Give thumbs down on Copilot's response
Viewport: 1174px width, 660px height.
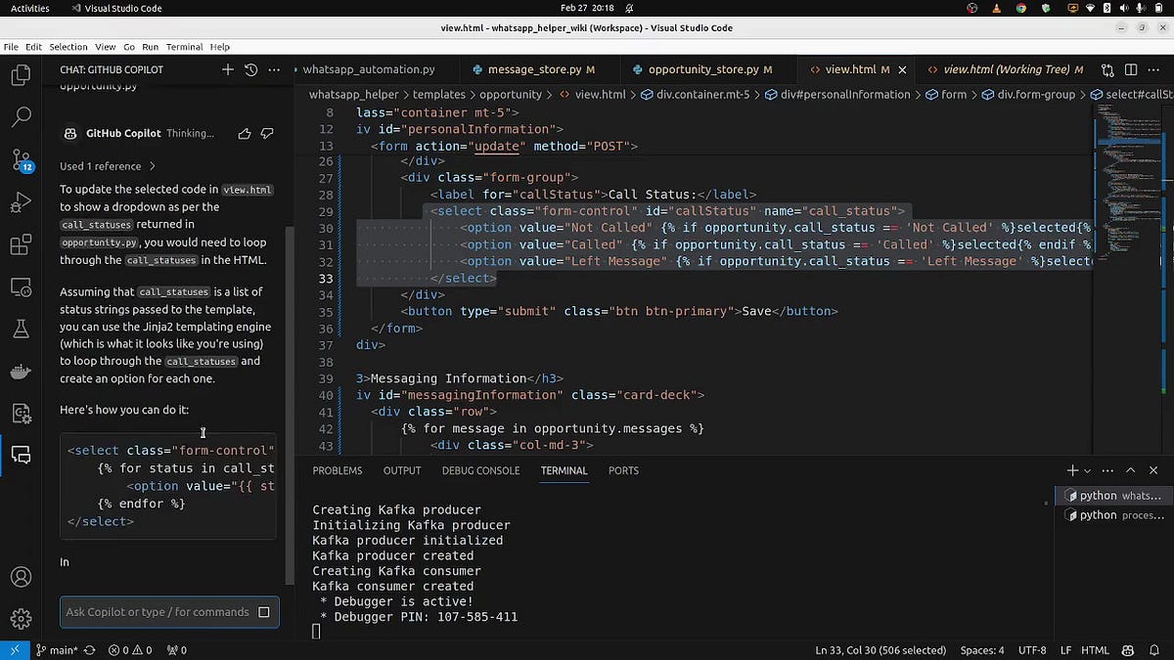coord(267,134)
